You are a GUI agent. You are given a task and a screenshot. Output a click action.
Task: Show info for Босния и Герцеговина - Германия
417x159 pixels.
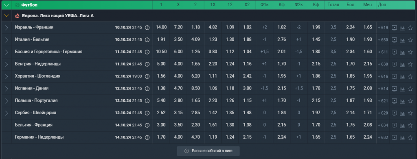(x=147, y=52)
